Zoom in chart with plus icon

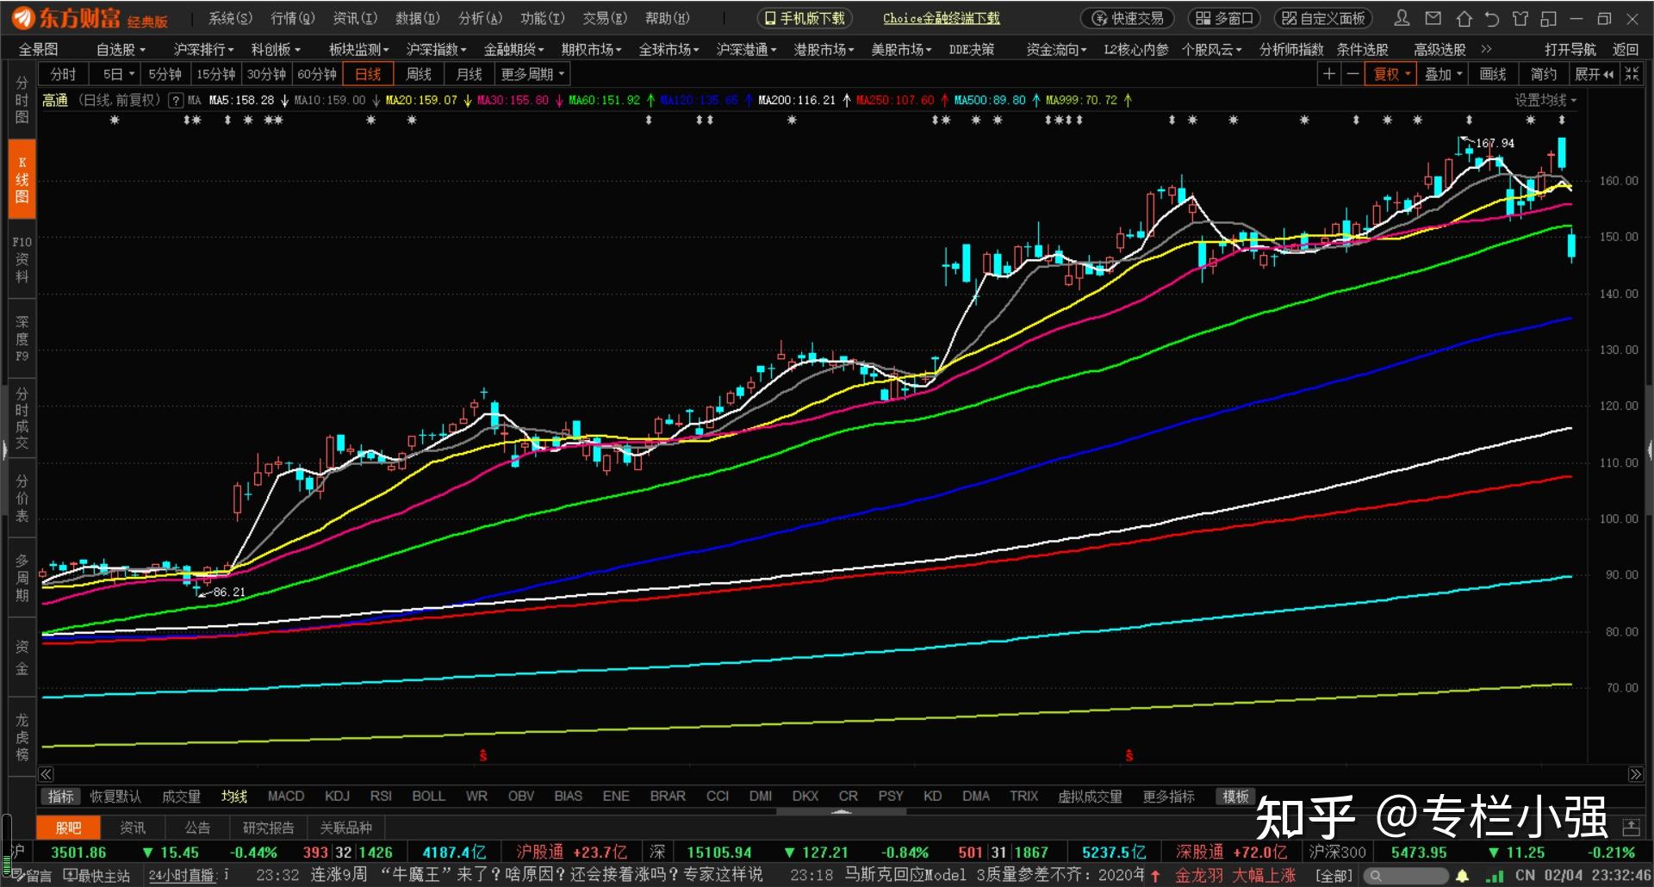[1329, 74]
